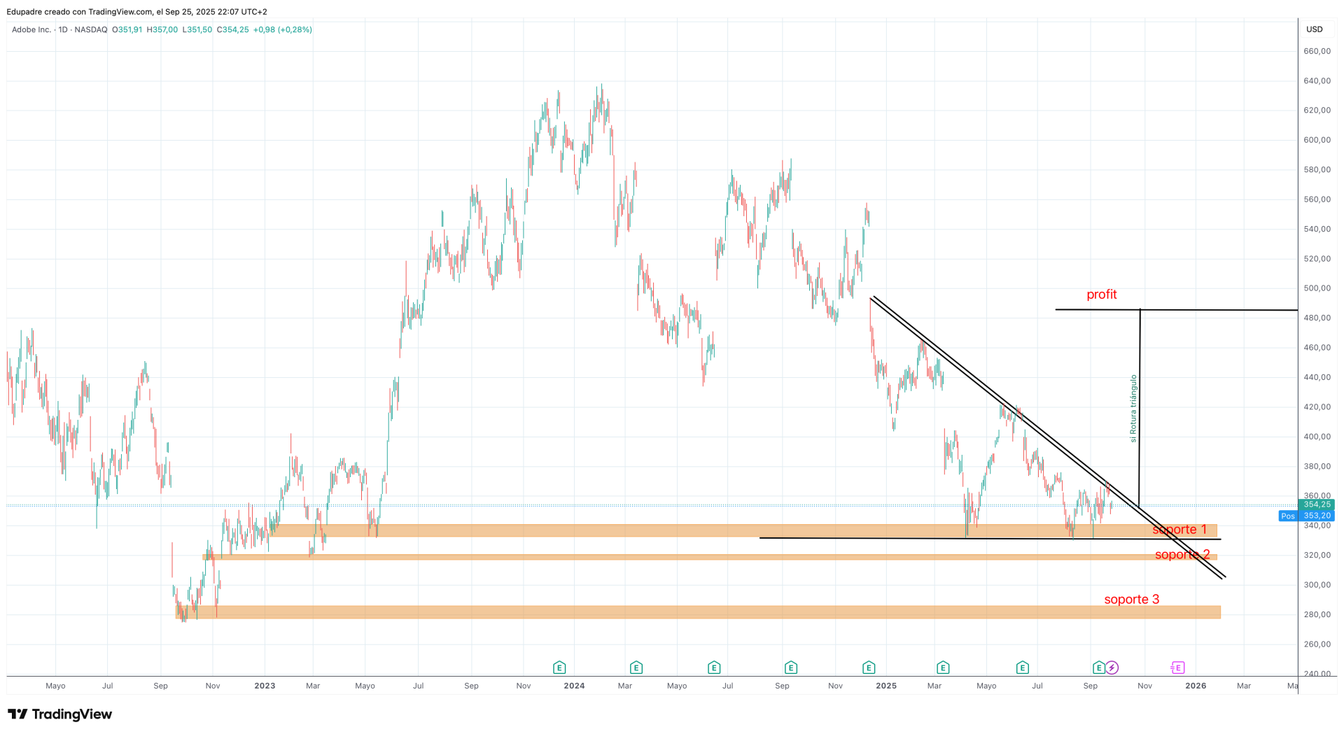This screenshot has height=734, width=1344.
Task: Click the March 2025 earnings marker
Action: [942, 668]
